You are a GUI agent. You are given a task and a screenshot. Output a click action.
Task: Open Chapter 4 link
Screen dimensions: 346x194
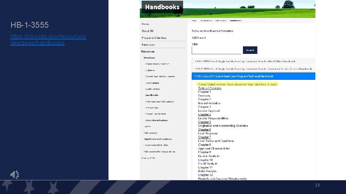point(204,115)
